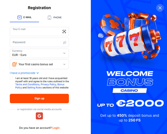The image size is (167, 134).
Task: Focus the Your E-mail input field
Action: (39, 32)
